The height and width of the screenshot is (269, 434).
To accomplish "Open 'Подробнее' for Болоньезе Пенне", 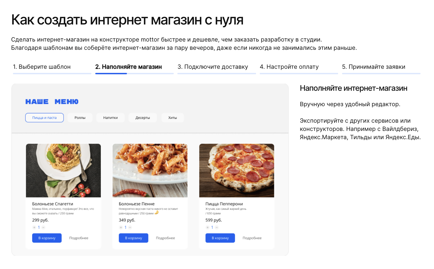I will [x=165, y=238].
